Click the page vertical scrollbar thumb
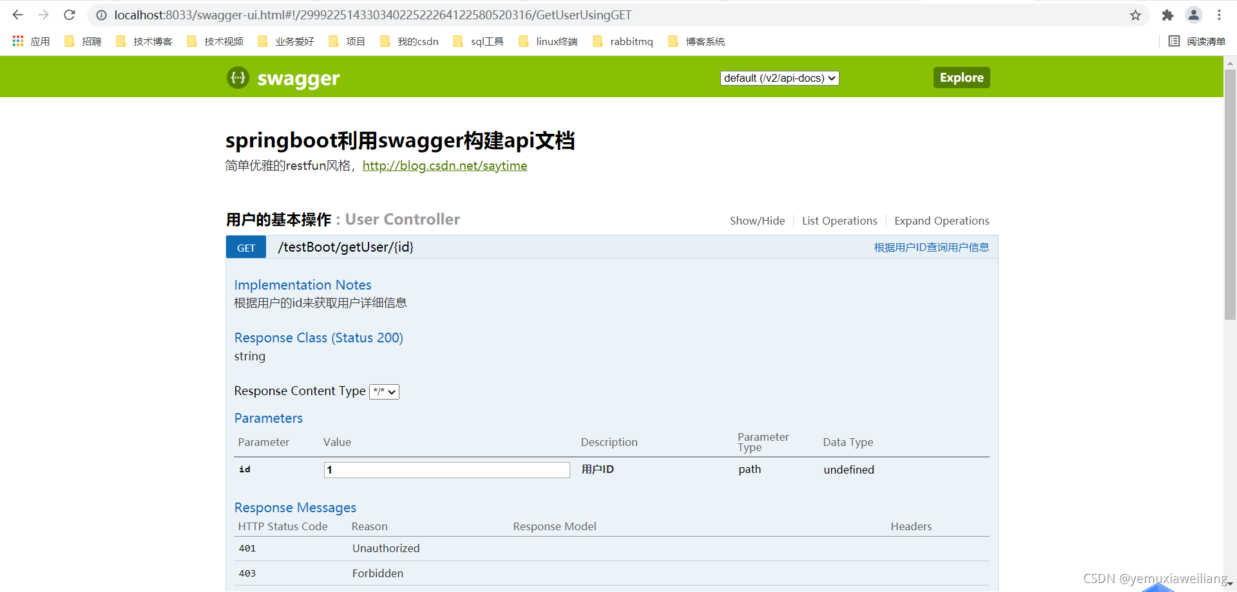Viewport: 1237px width, 592px height. pyautogui.click(x=1230, y=194)
